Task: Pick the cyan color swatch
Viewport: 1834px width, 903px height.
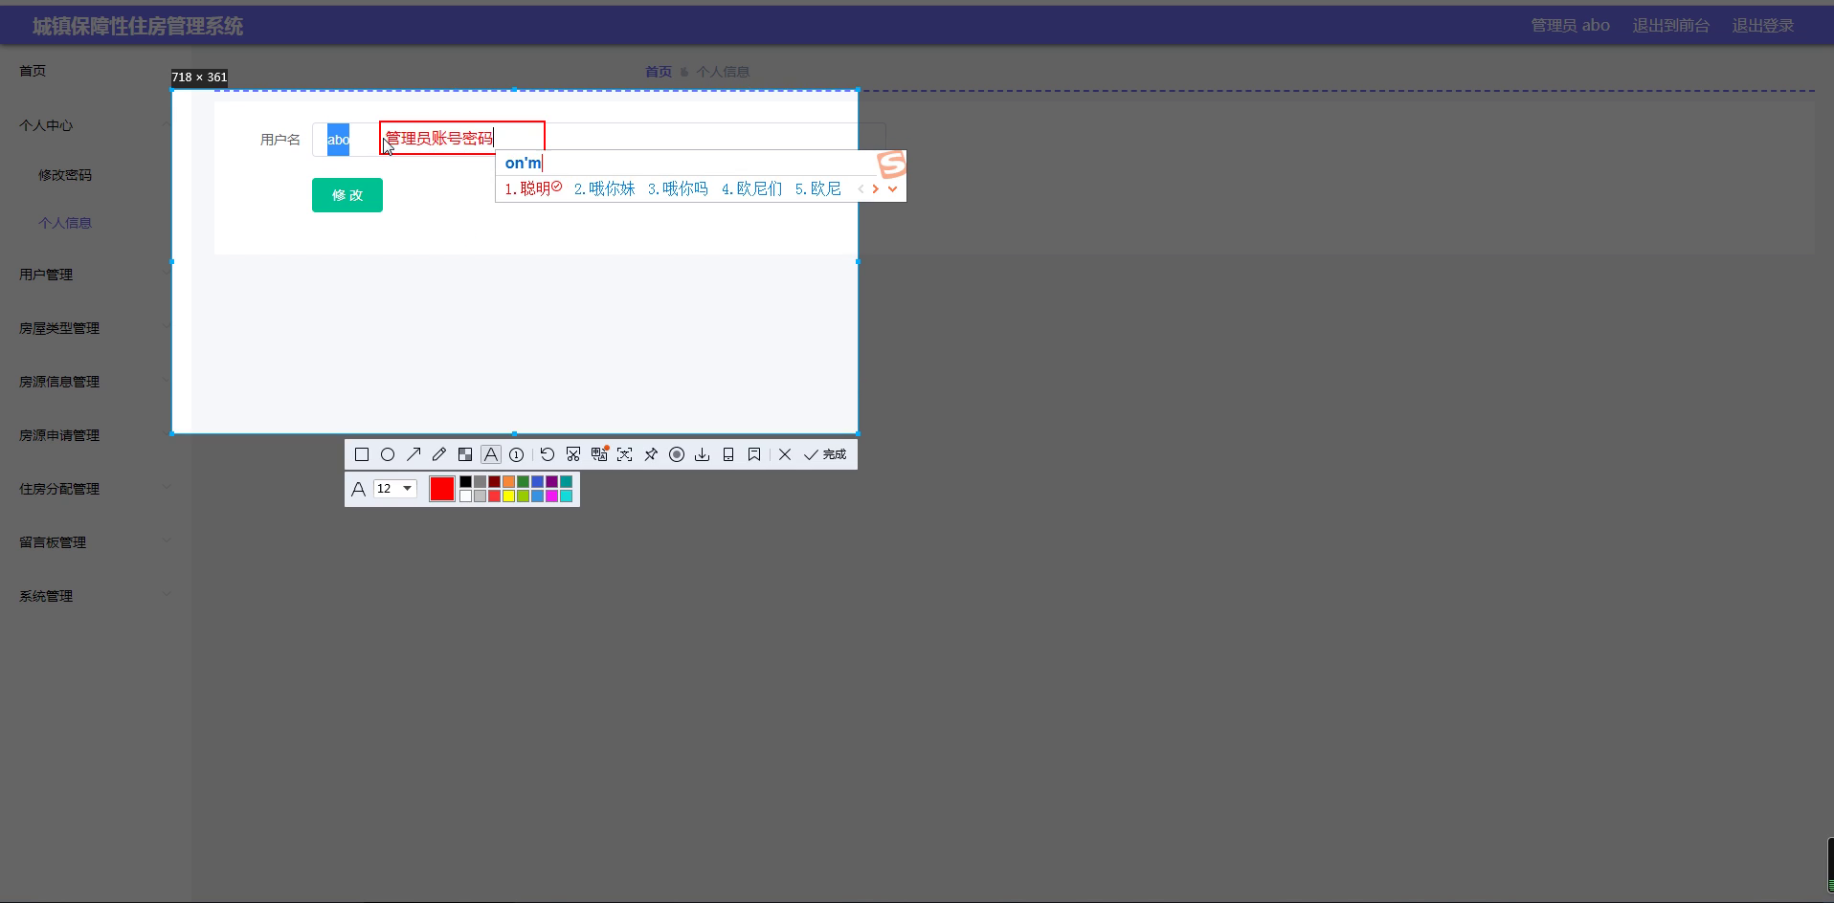Action: (x=566, y=496)
